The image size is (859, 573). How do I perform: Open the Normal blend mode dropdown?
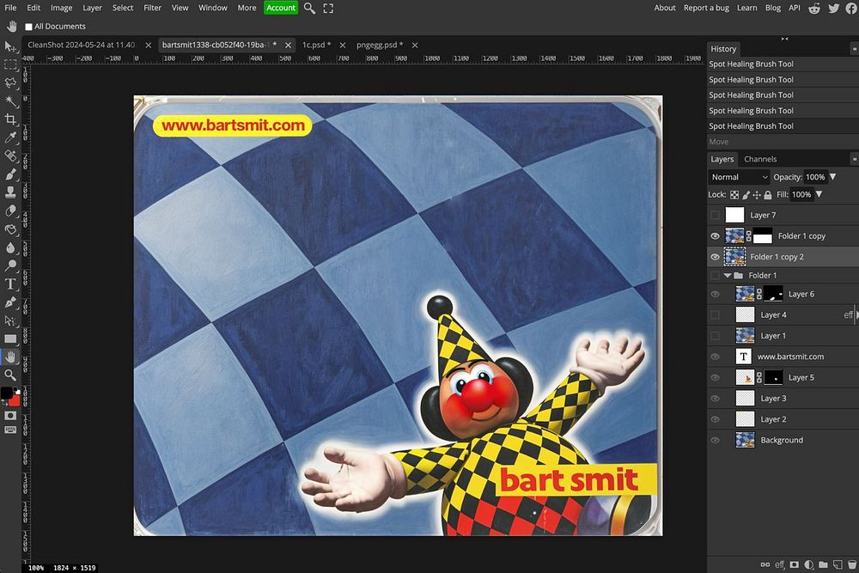(x=739, y=177)
